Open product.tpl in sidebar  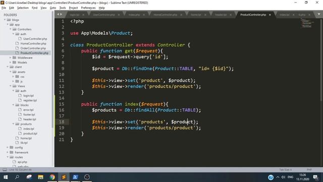[30, 133]
